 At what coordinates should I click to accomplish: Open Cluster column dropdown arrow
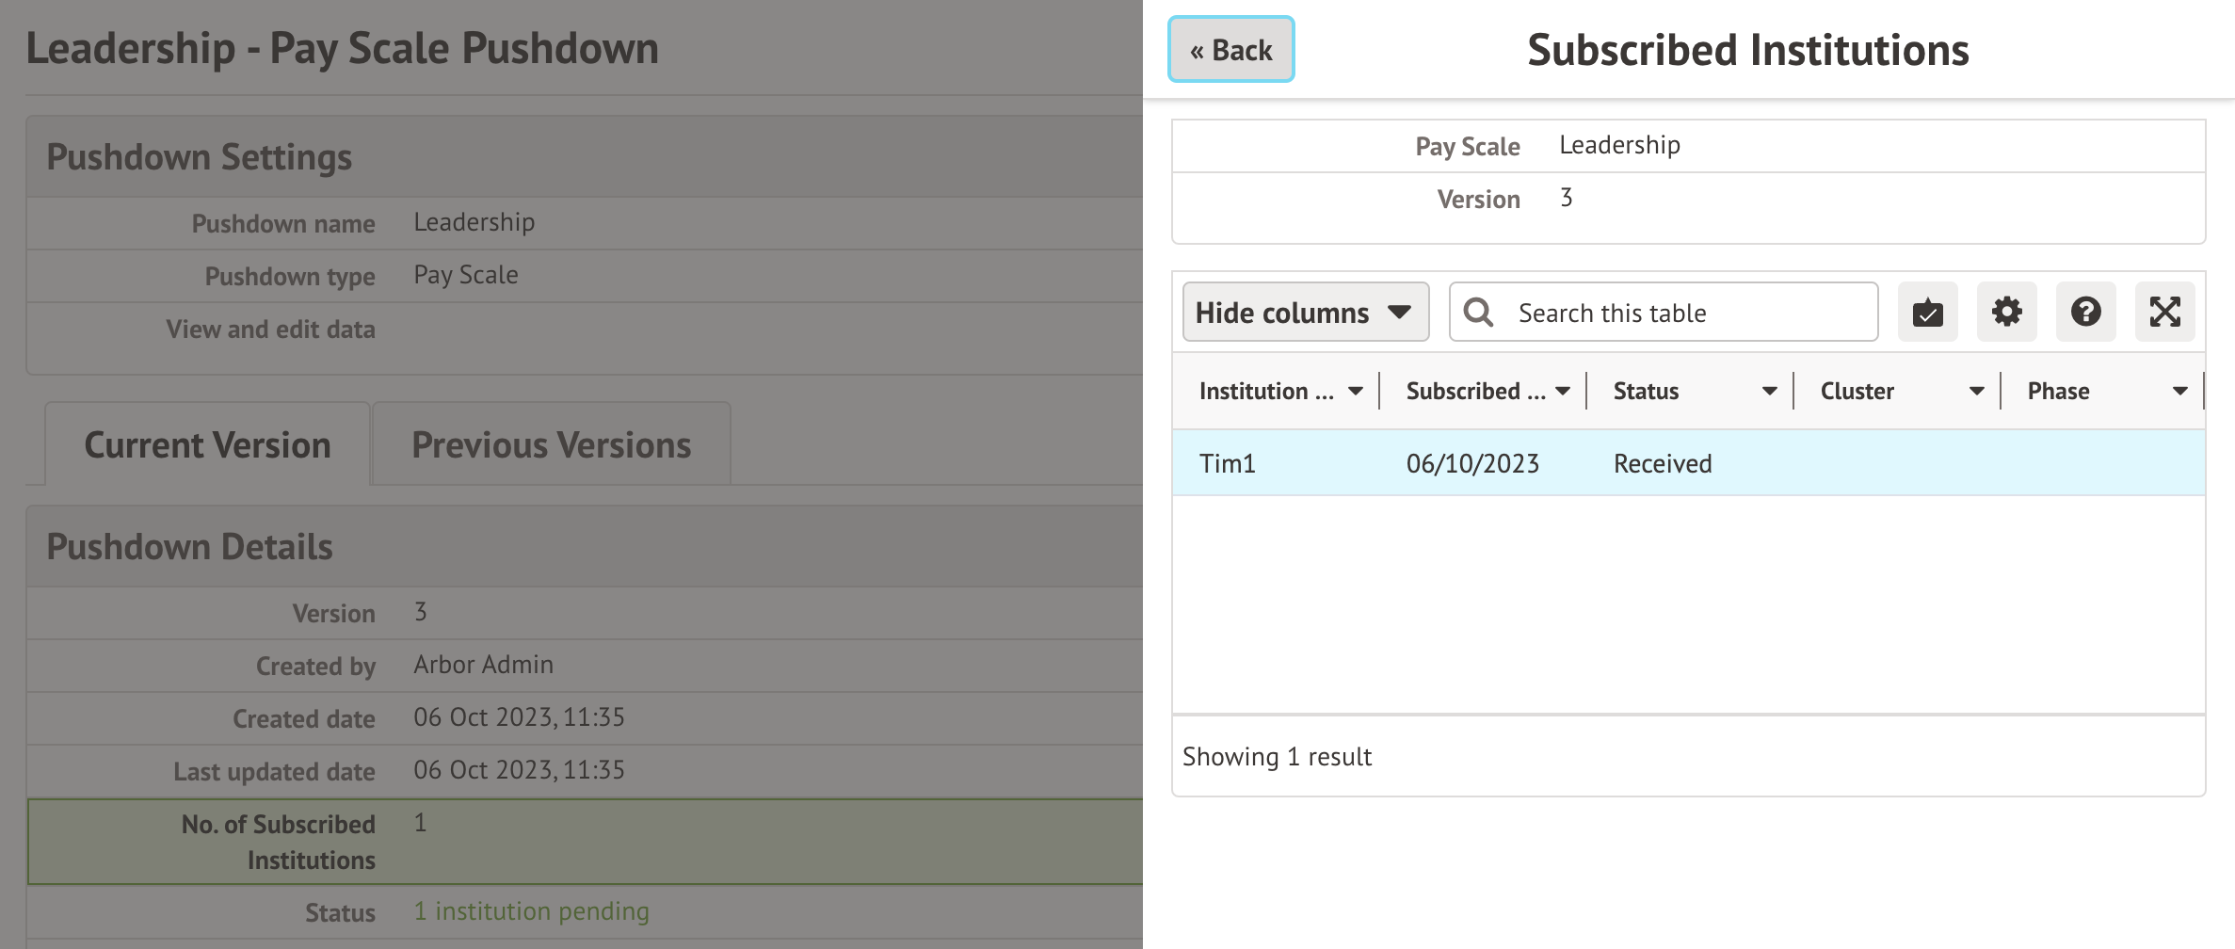tap(1976, 391)
